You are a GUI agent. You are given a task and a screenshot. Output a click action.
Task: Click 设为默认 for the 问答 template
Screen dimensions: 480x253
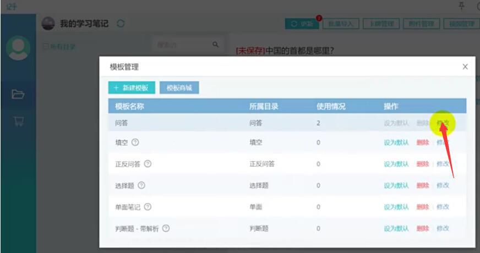[396, 123]
